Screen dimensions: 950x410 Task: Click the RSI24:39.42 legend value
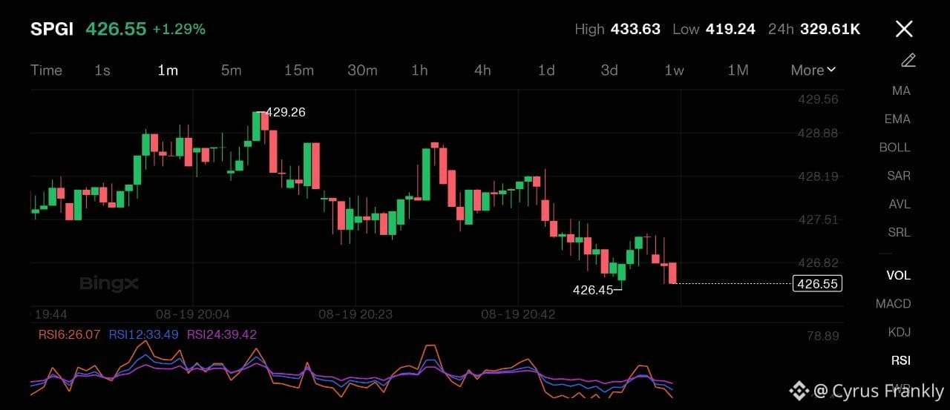coord(222,334)
